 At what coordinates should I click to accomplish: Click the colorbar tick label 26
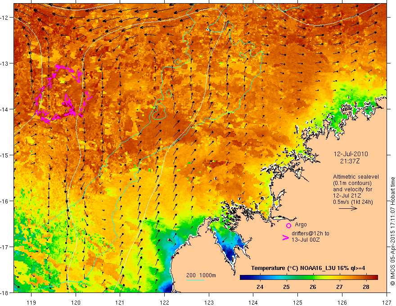(x=313, y=287)
